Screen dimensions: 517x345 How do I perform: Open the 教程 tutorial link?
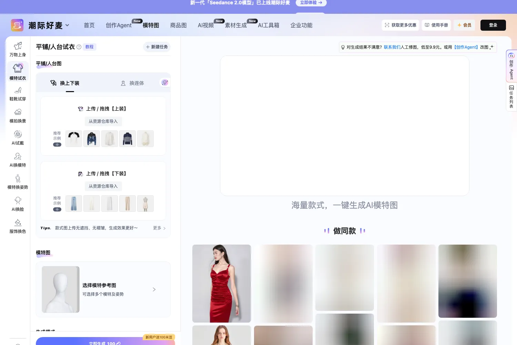click(x=89, y=47)
